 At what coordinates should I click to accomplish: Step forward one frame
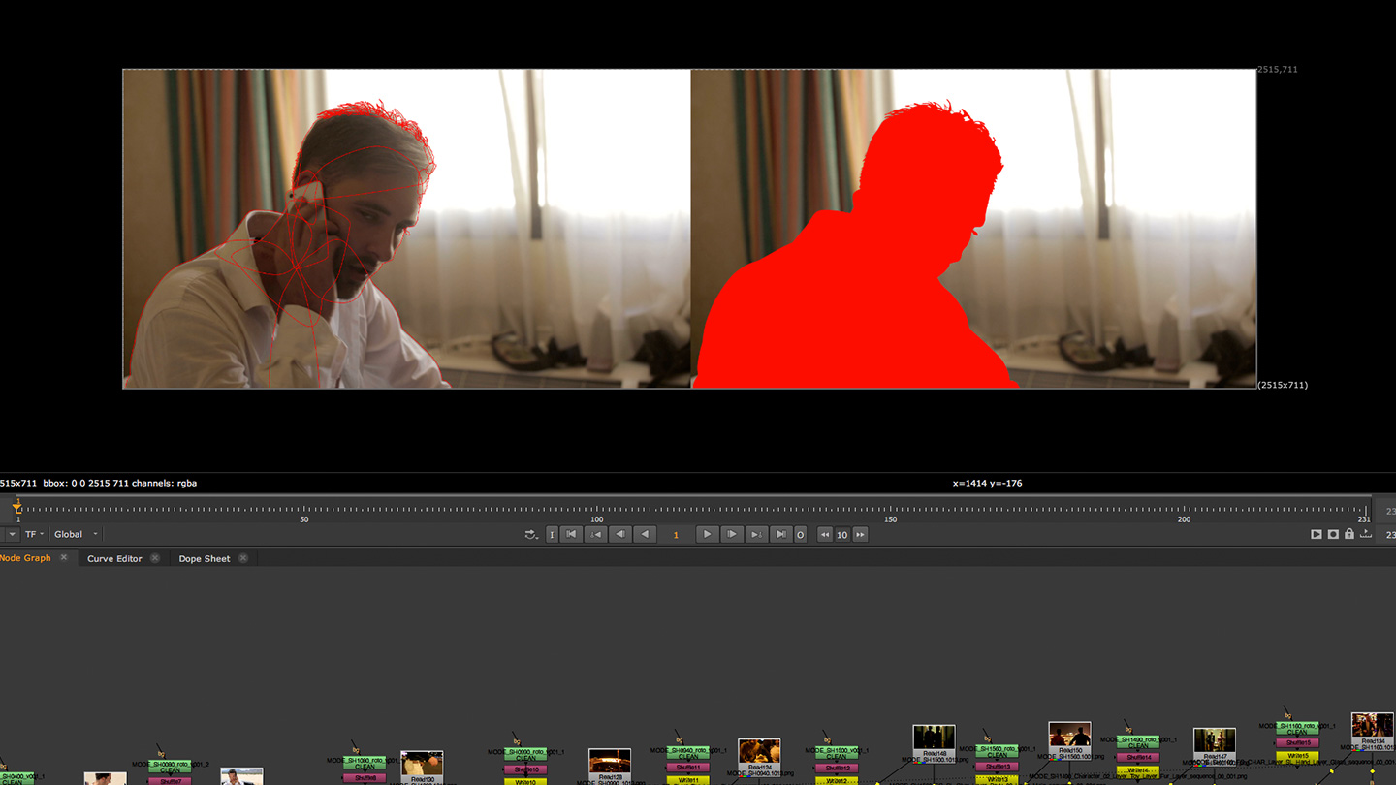pyautogui.click(x=731, y=534)
